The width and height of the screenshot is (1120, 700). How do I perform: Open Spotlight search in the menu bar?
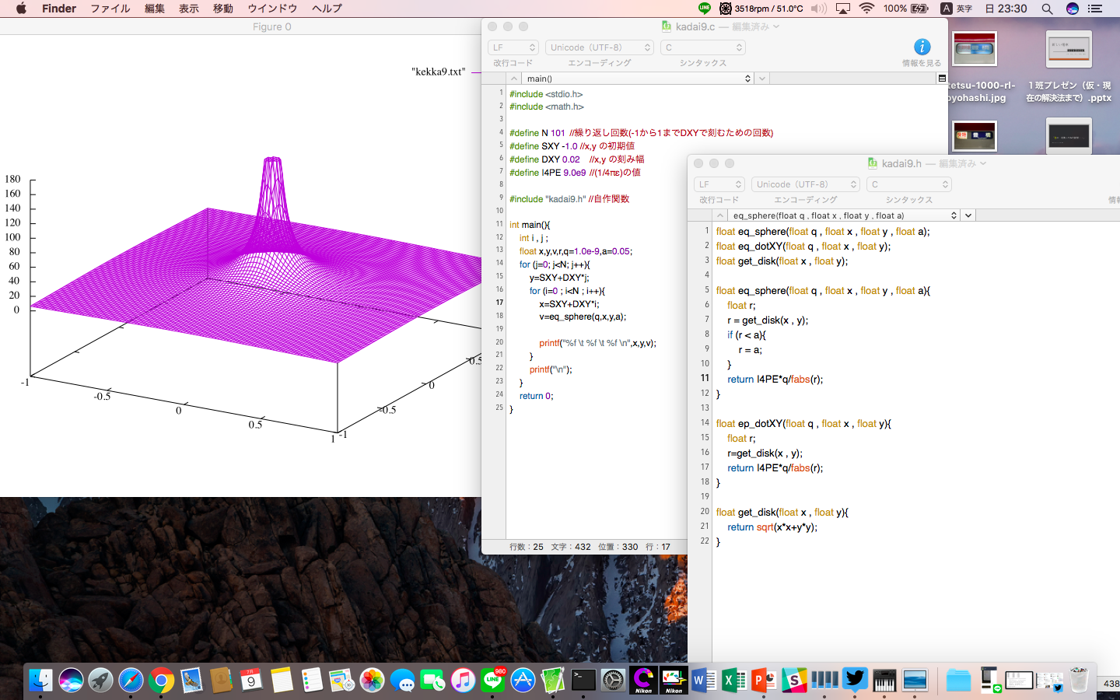point(1047,9)
